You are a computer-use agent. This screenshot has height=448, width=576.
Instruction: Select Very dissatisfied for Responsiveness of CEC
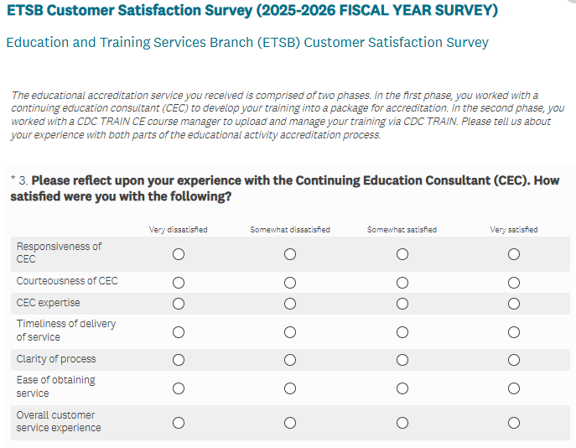(179, 254)
